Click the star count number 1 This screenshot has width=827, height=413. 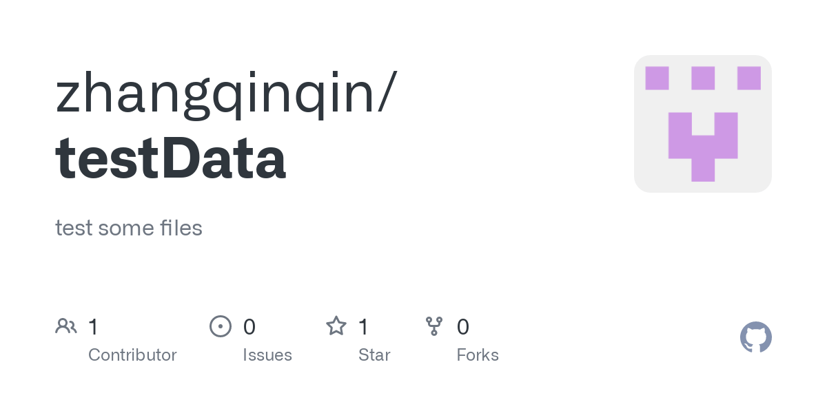(x=363, y=327)
